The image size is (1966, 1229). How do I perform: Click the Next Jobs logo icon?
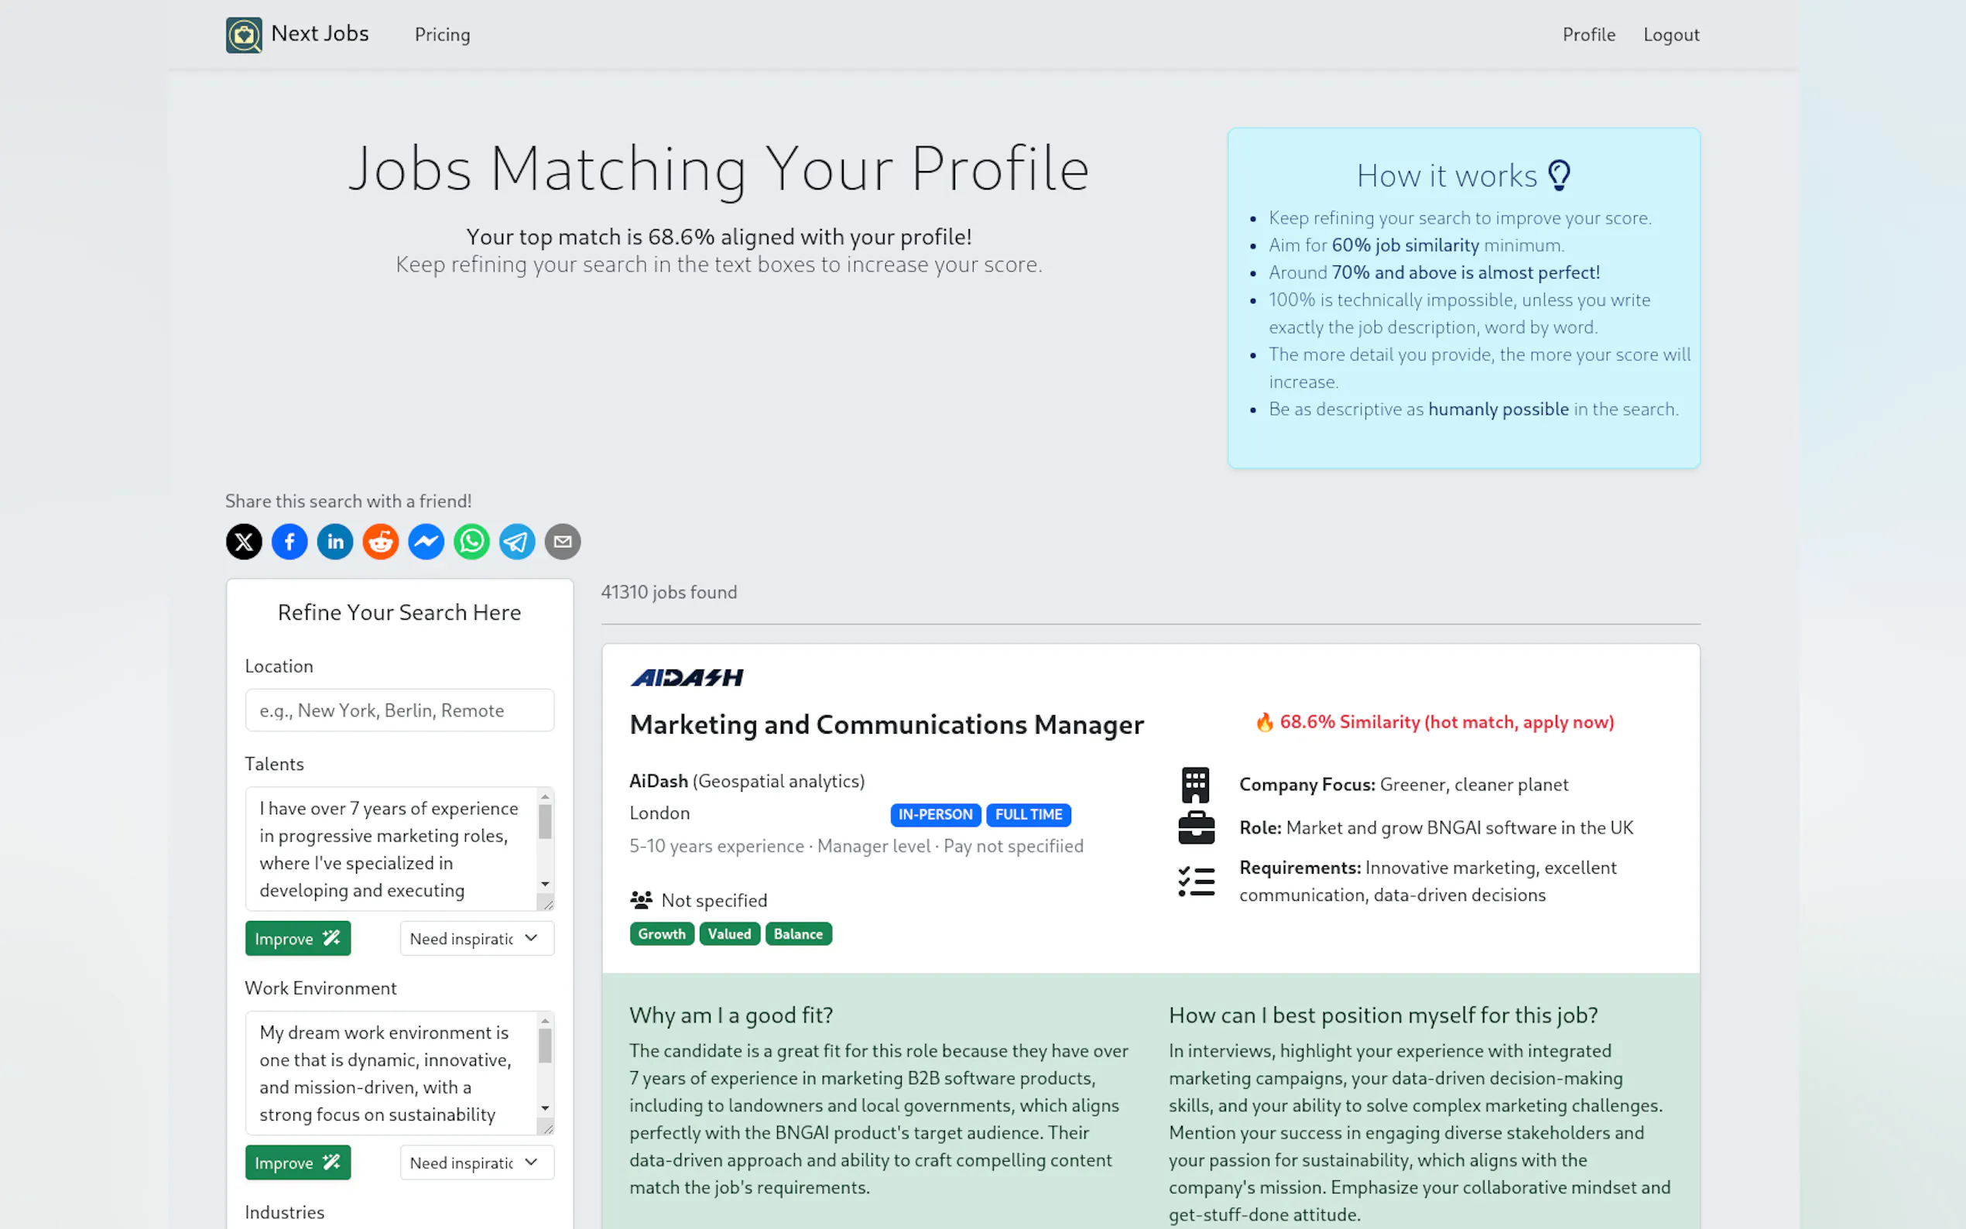pos(244,35)
